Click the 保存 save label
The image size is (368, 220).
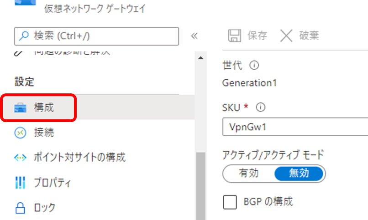(257, 36)
